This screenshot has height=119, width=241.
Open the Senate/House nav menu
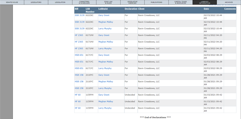(12, 2)
